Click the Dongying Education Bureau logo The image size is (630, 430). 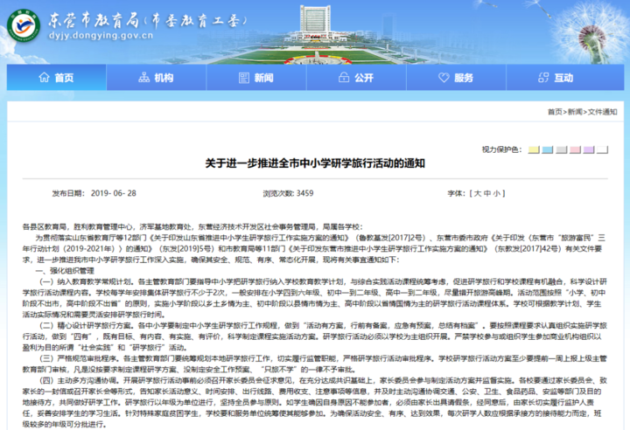click(24, 24)
